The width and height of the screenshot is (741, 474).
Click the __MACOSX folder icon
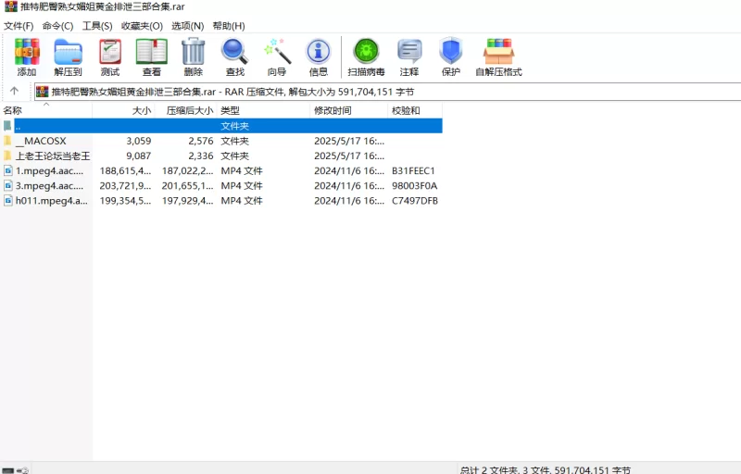(x=7, y=141)
